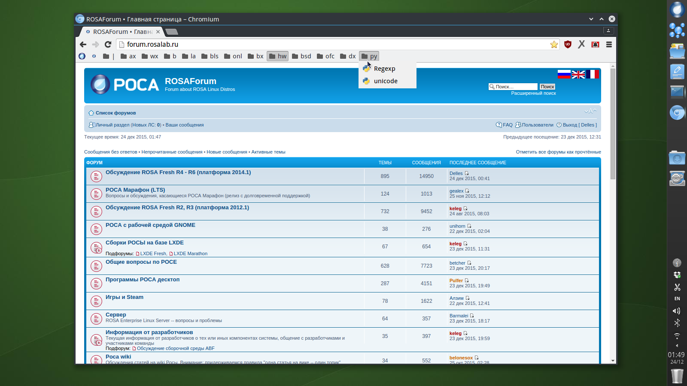
Task: Click the POCA logo in the forum header
Action: (x=125, y=84)
